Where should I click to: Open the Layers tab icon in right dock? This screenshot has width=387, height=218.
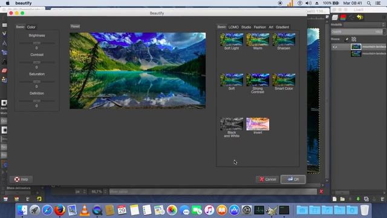point(335,18)
